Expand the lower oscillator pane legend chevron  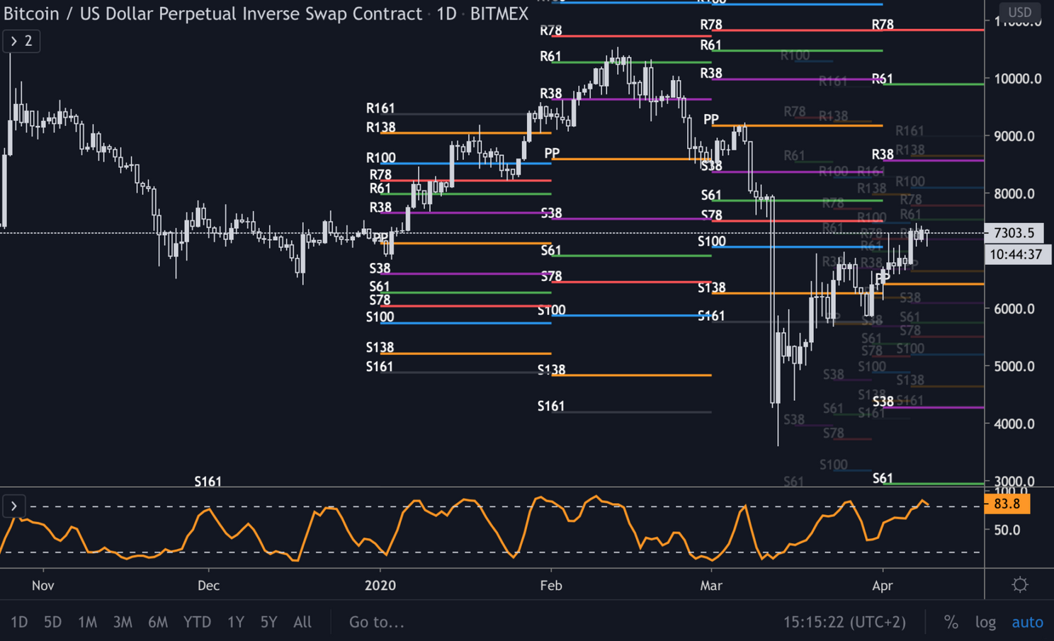click(13, 506)
